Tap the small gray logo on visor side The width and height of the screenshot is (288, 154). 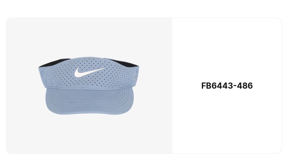135,77
